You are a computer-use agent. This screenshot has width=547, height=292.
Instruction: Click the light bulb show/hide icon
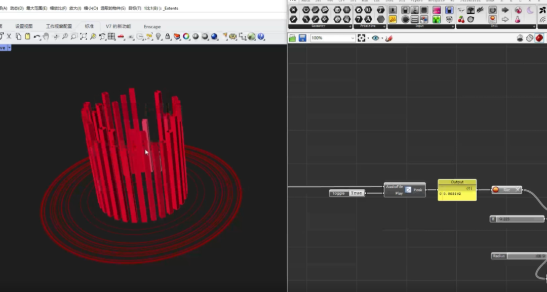(x=158, y=36)
